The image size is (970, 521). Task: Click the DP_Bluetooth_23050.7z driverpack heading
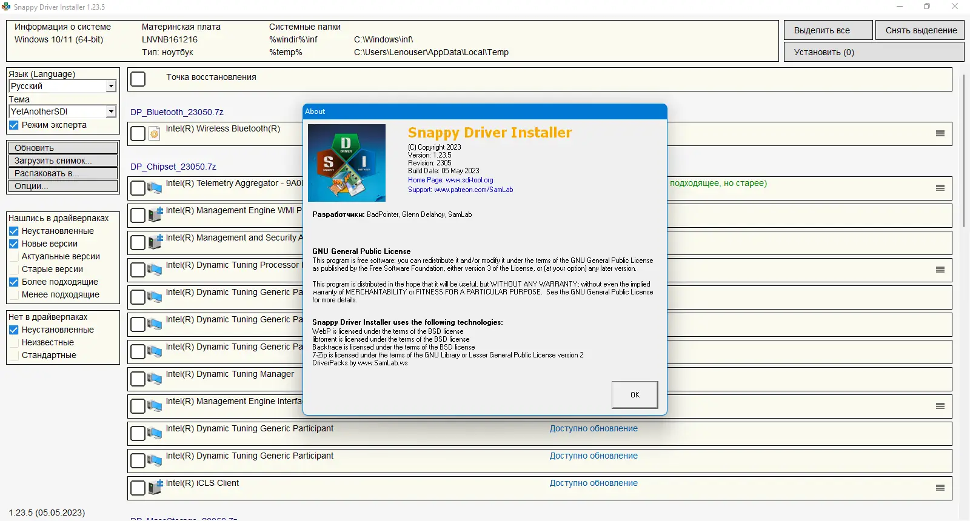coord(177,112)
